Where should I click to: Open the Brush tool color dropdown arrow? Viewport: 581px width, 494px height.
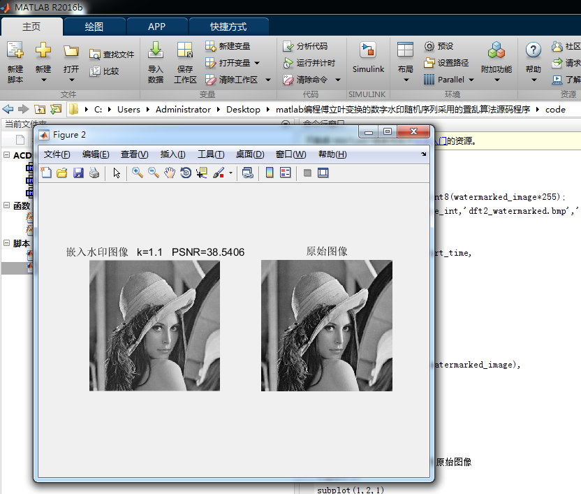(x=230, y=173)
